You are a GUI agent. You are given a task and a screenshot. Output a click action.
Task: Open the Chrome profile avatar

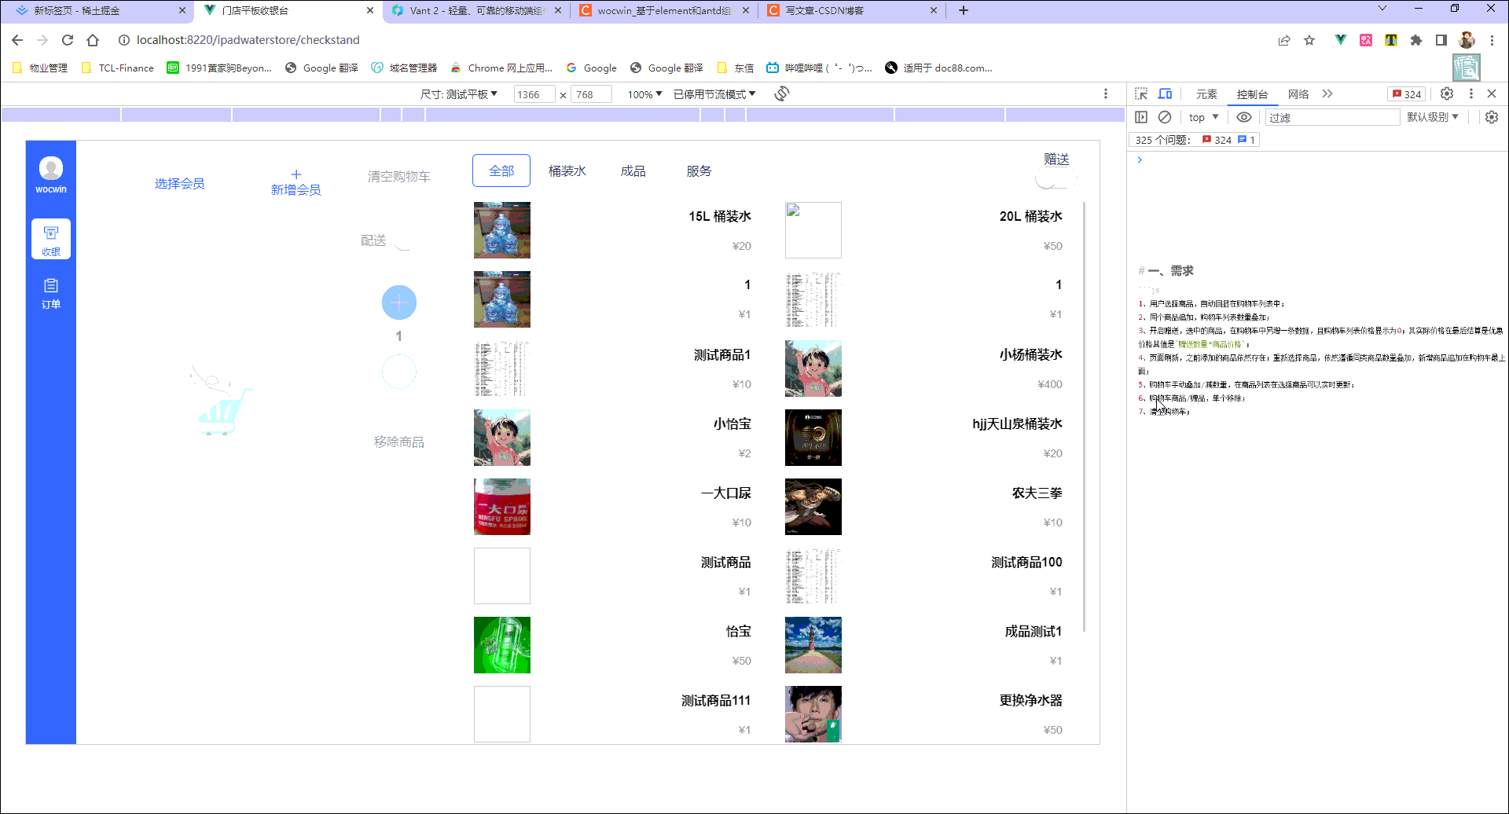pyautogui.click(x=1467, y=40)
